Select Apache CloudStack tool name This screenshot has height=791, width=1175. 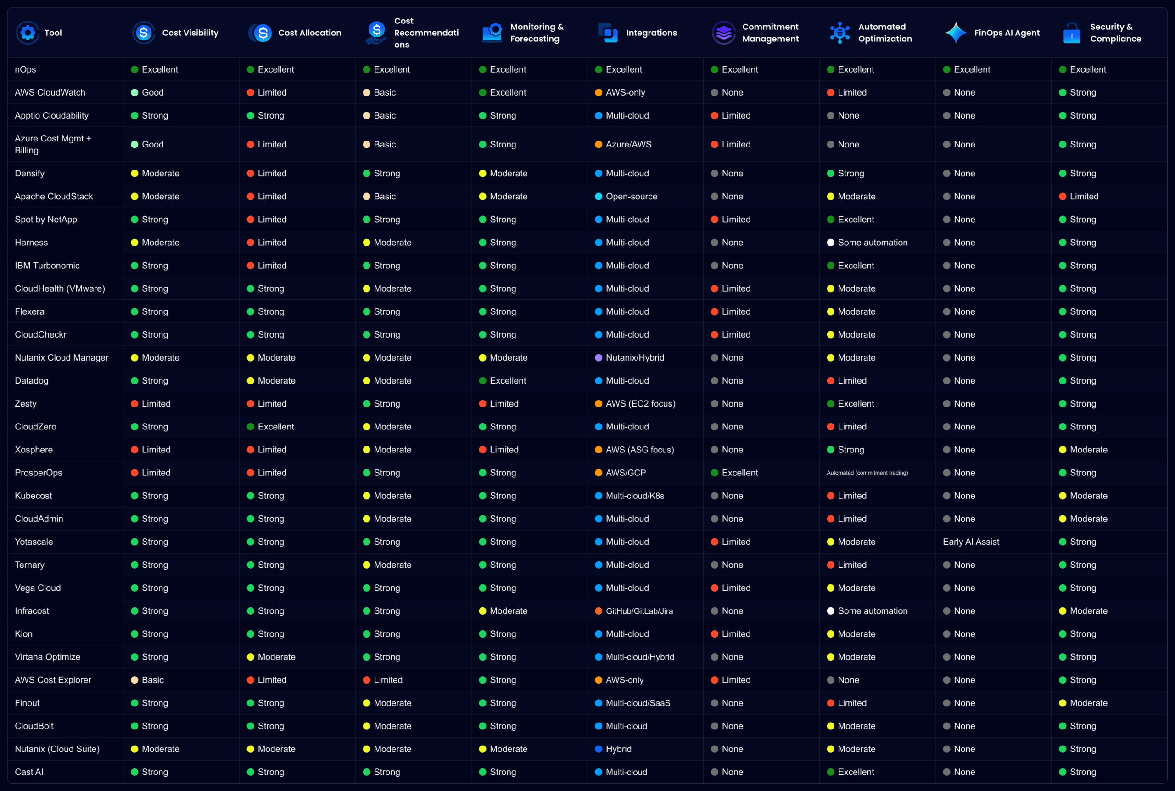[53, 197]
